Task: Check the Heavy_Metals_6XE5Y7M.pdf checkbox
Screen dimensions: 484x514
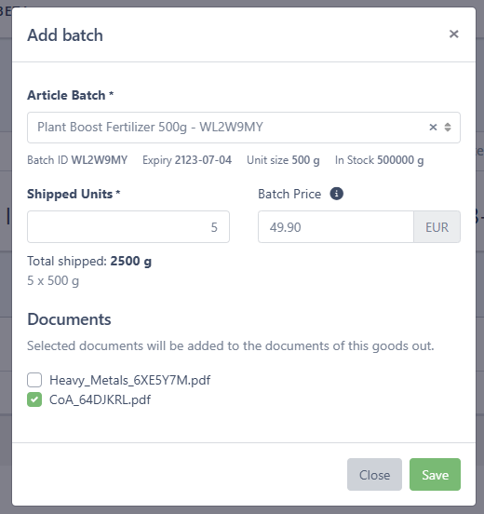Action: (34, 380)
